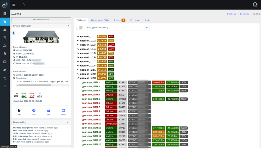Open the dashboard icon in the sidebar
This screenshot has height=153, width=261.
tap(5, 13)
